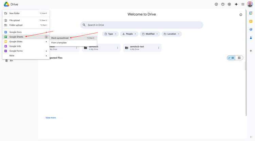Open the Help question mark icon
This screenshot has height=141, width=255.
pos(223,4)
